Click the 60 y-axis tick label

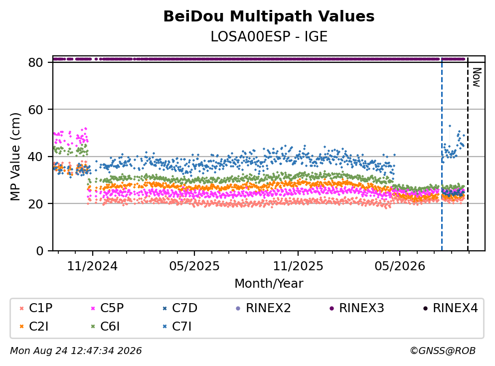(36, 110)
